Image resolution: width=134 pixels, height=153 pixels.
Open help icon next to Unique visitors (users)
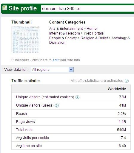(x=57, y=105)
